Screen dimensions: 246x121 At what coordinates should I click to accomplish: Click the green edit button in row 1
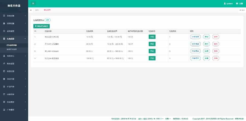tap(206, 37)
